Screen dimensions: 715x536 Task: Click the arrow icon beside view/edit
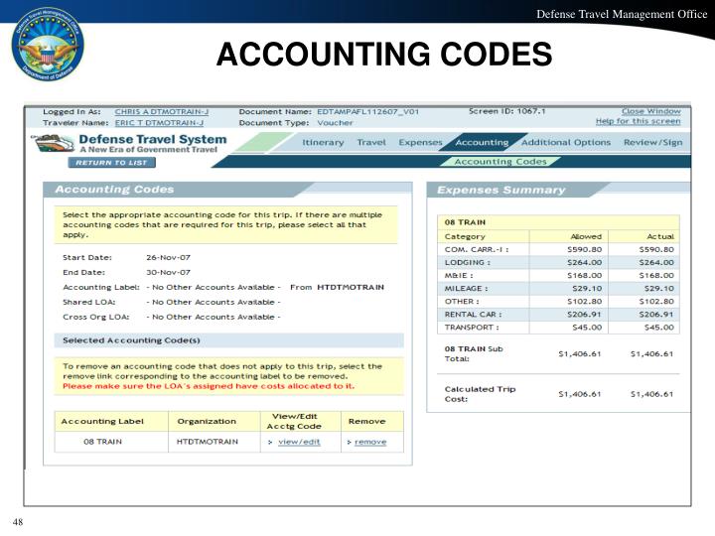coord(270,442)
